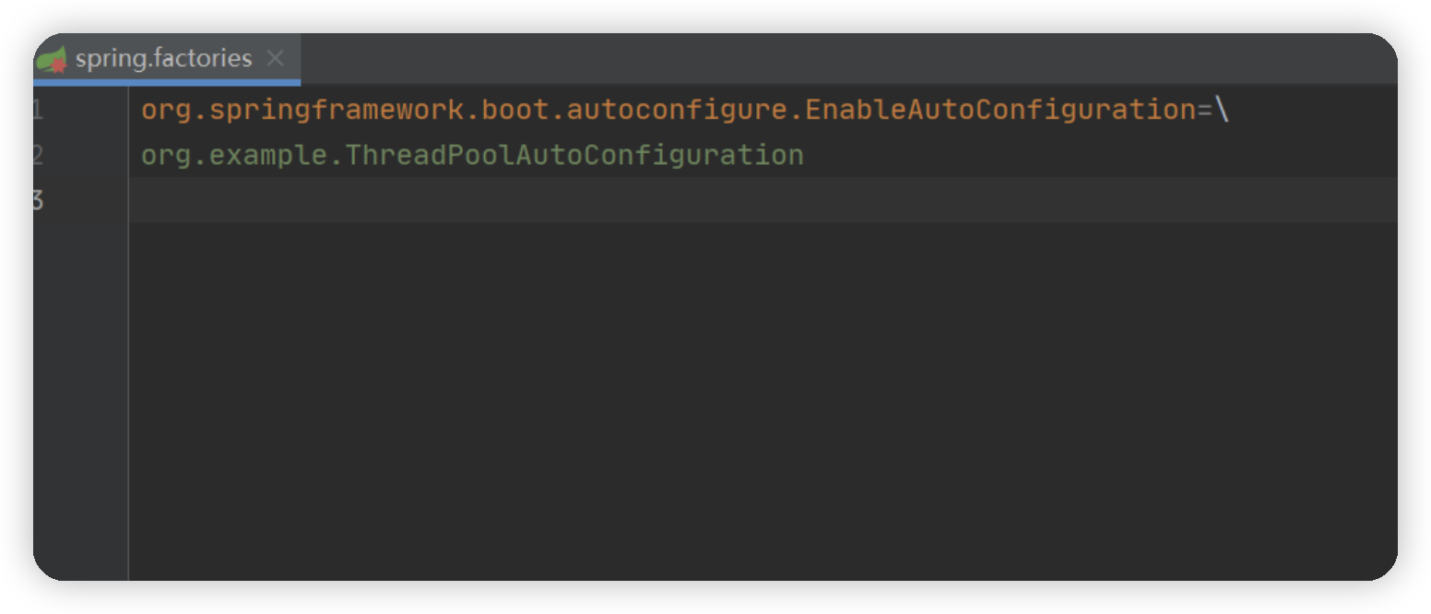Click org at start of line 1
The image size is (1431, 614).
click(x=166, y=111)
